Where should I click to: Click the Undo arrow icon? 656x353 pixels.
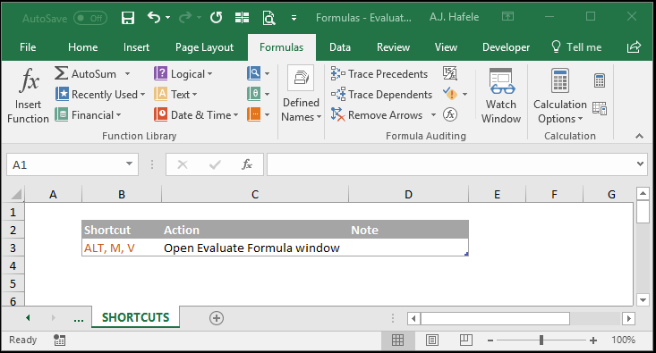[x=154, y=17]
